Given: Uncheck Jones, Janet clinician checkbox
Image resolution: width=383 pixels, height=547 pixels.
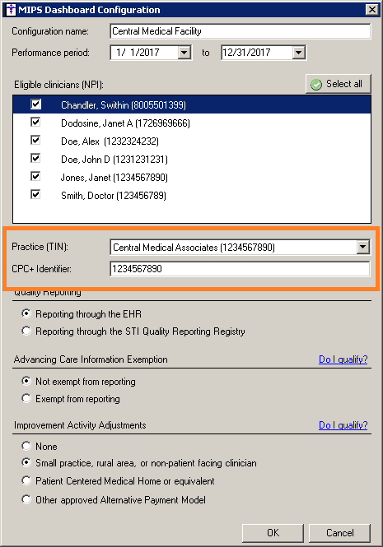Looking at the screenshot, I should (x=35, y=177).
